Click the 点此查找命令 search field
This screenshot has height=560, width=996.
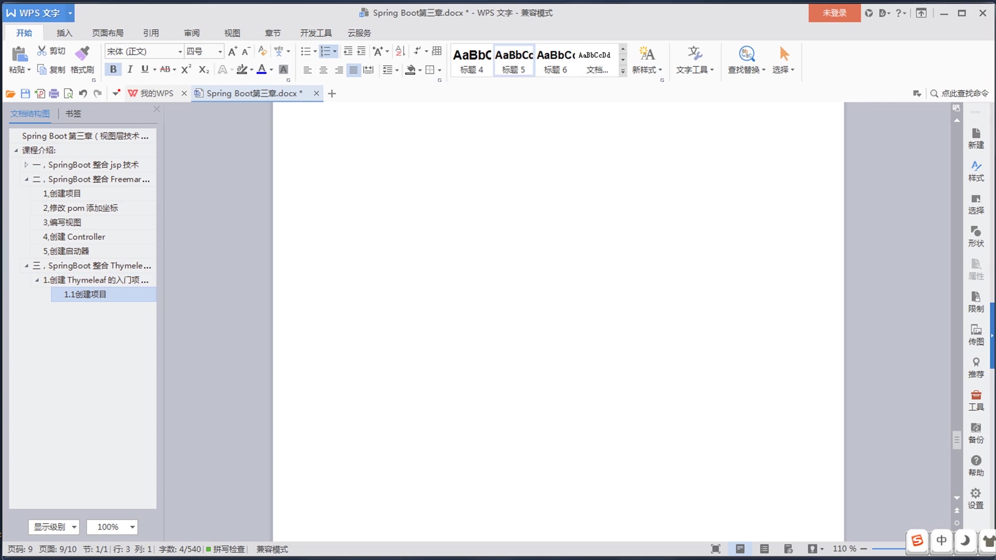(x=960, y=93)
